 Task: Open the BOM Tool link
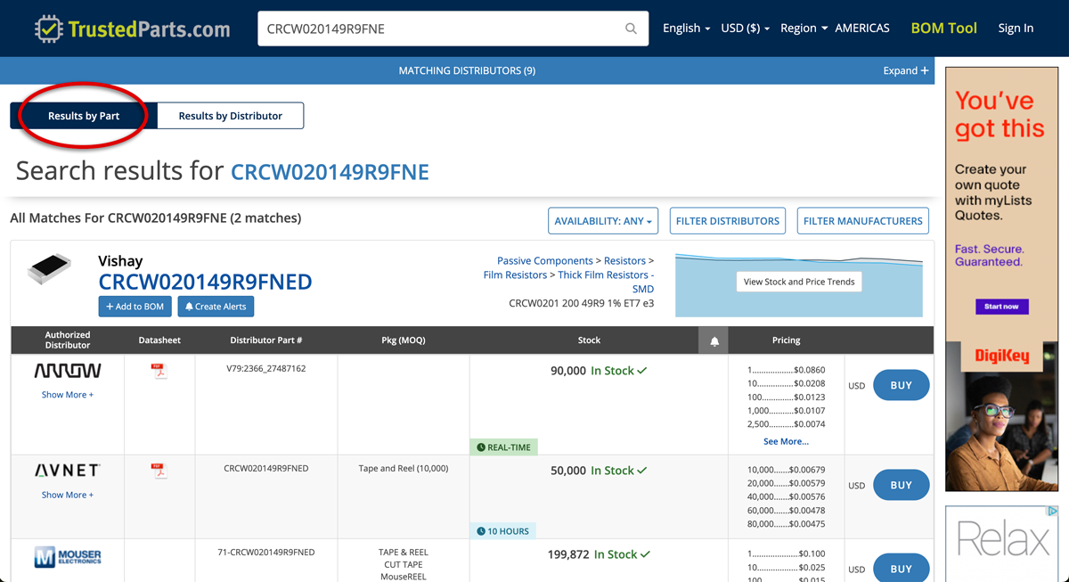[943, 29]
